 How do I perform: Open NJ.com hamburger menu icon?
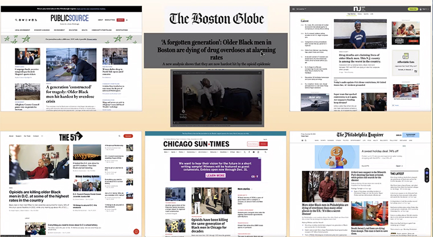[293, 9]
